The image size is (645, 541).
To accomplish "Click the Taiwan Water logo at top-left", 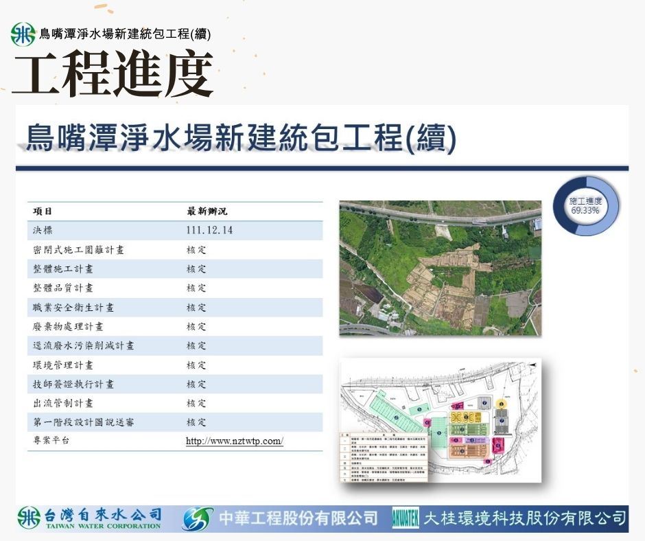I will coord(23,34).
